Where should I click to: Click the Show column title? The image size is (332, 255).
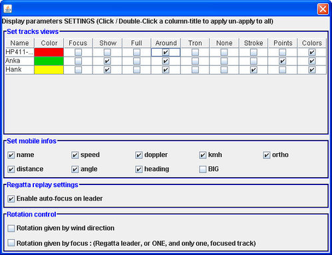tap(108, 43)
